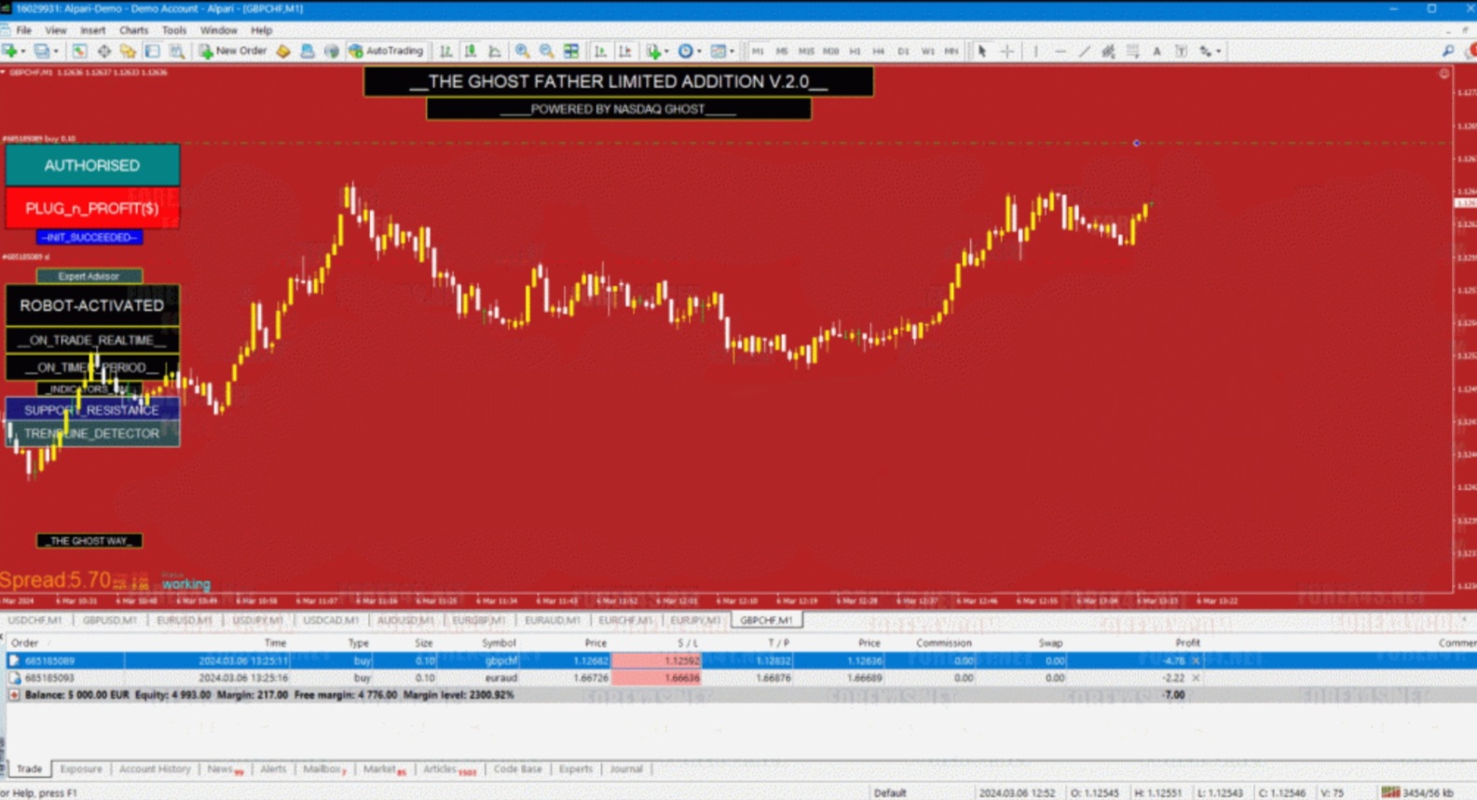Screen dimensions: 1477x800
Task: Expand the Profiles dropdown arrow
Action: (x=55, y=51)
